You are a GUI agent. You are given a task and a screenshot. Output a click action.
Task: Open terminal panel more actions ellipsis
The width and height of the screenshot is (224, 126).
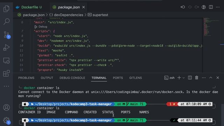pos(204,78)
